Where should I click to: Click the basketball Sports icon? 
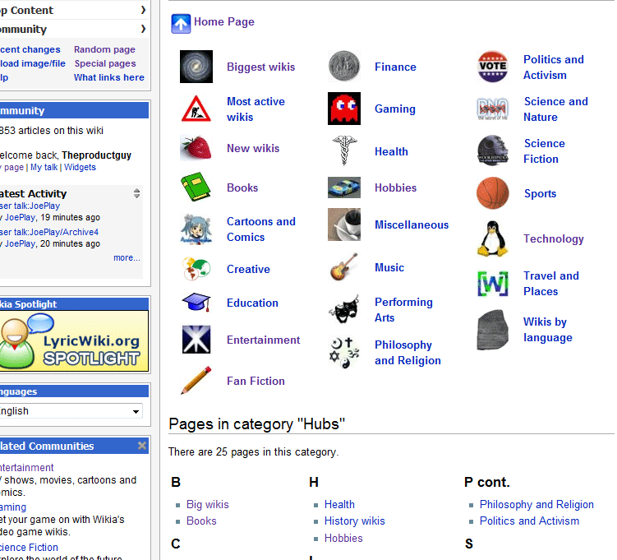click(x=492, y=193)
